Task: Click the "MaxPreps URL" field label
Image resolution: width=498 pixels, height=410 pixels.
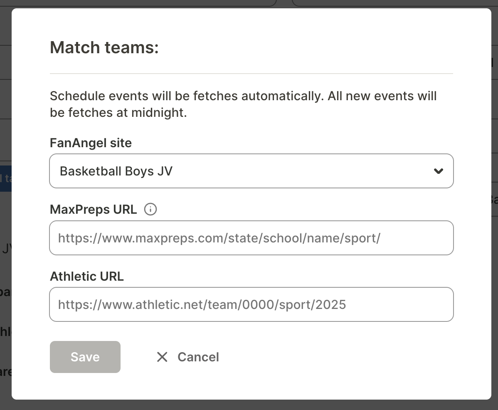Action: coord(93,210)
